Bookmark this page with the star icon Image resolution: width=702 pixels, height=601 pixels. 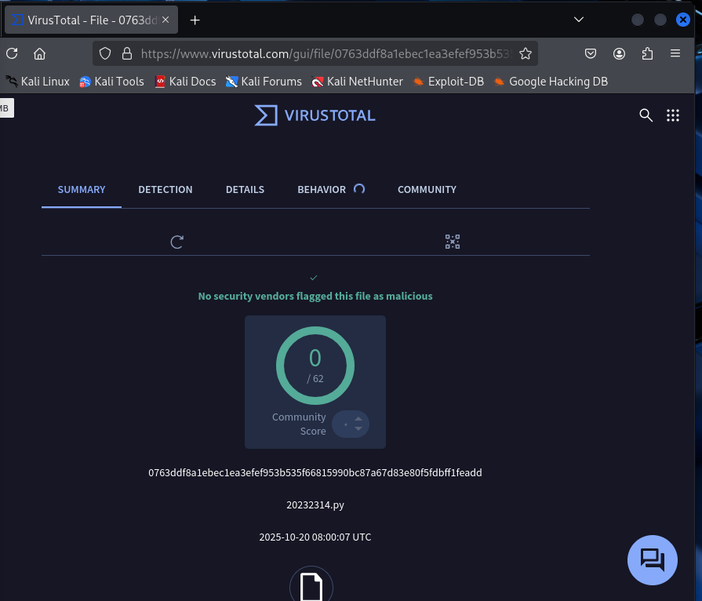pyautogui.click(x=526, y=53)
